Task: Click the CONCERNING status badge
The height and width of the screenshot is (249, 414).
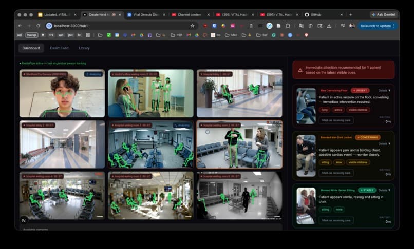Action: click(x=368, y=137)
